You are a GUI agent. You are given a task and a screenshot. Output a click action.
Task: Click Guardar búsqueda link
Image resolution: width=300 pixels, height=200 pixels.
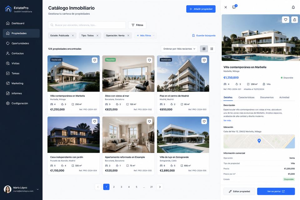coord(204,36)
